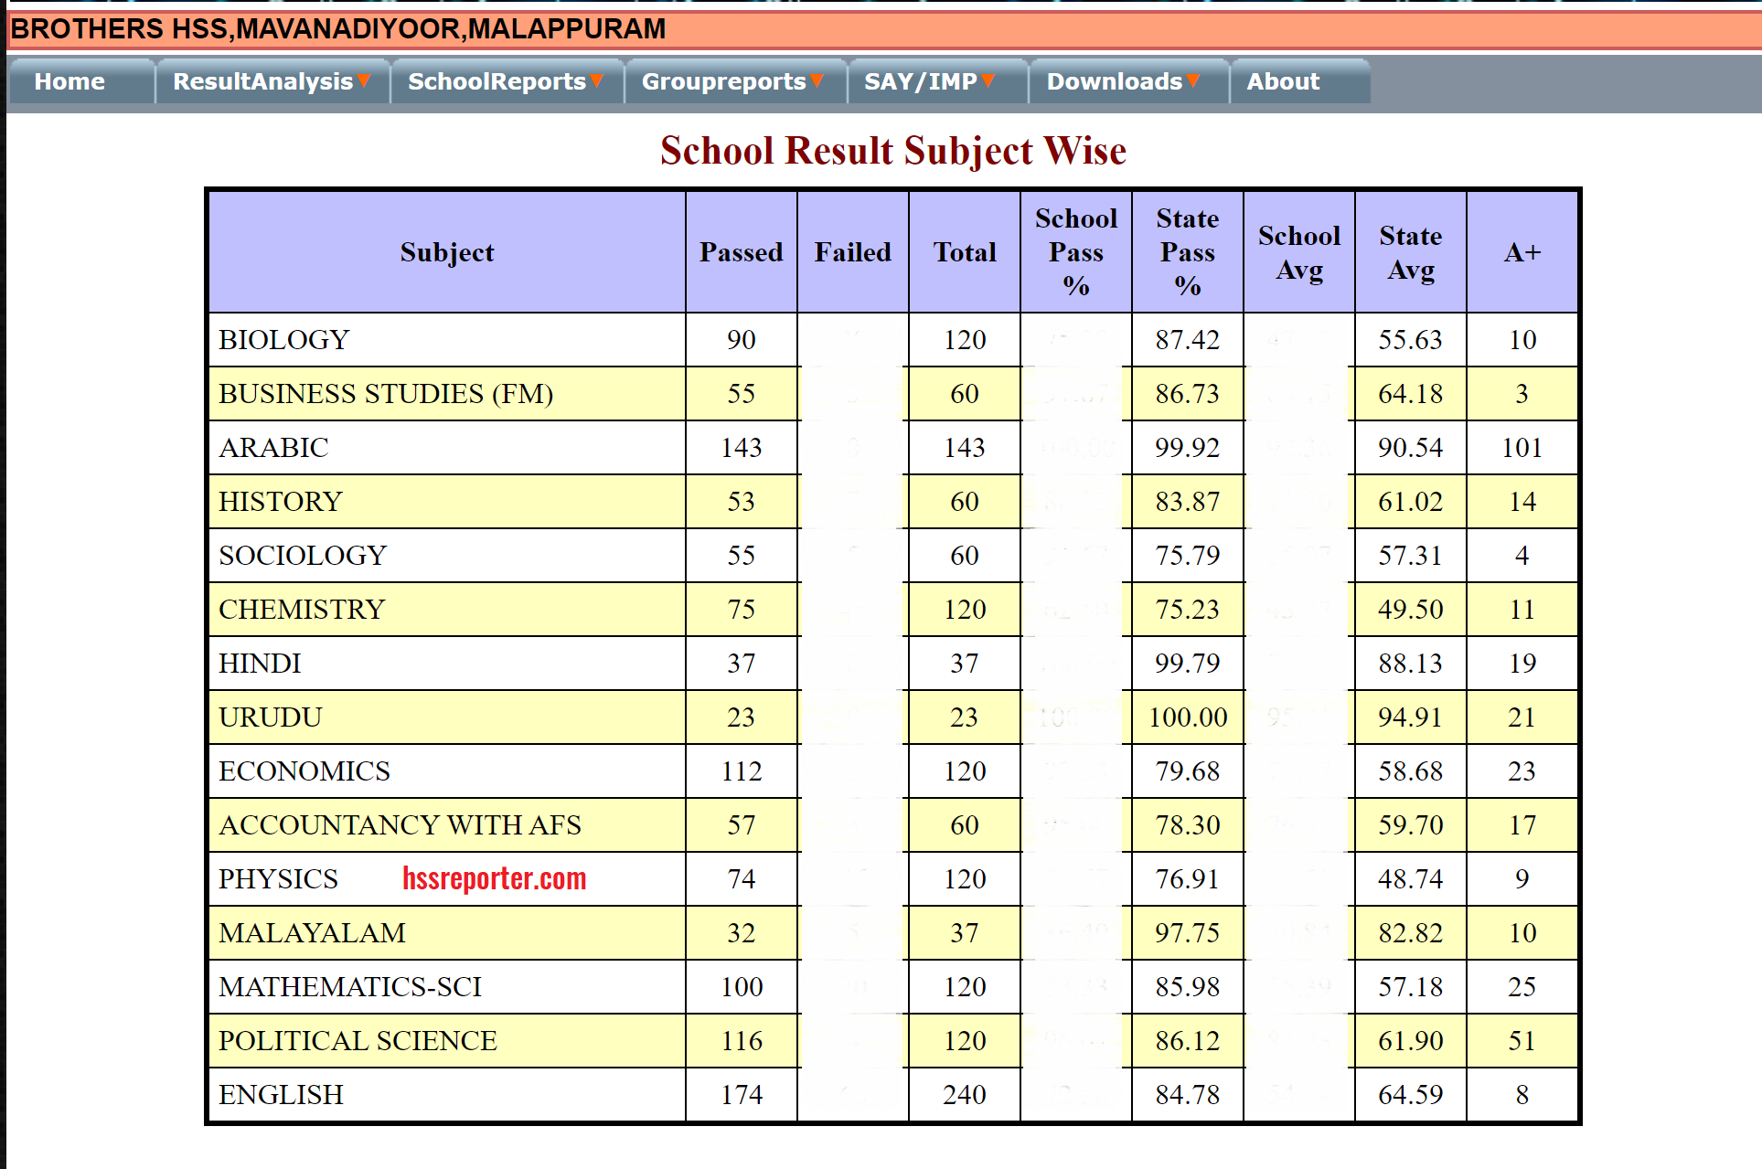The height and width of the screenshot is (1169, 1762).
Task: Open the About menu item
Action: pyautogui.click(x=1283, y=81)
